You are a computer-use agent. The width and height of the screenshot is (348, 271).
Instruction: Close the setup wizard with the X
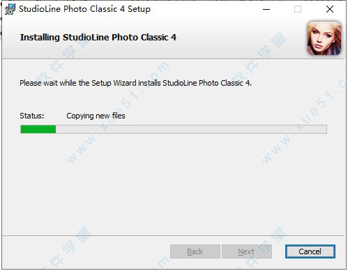click(330, 9)
